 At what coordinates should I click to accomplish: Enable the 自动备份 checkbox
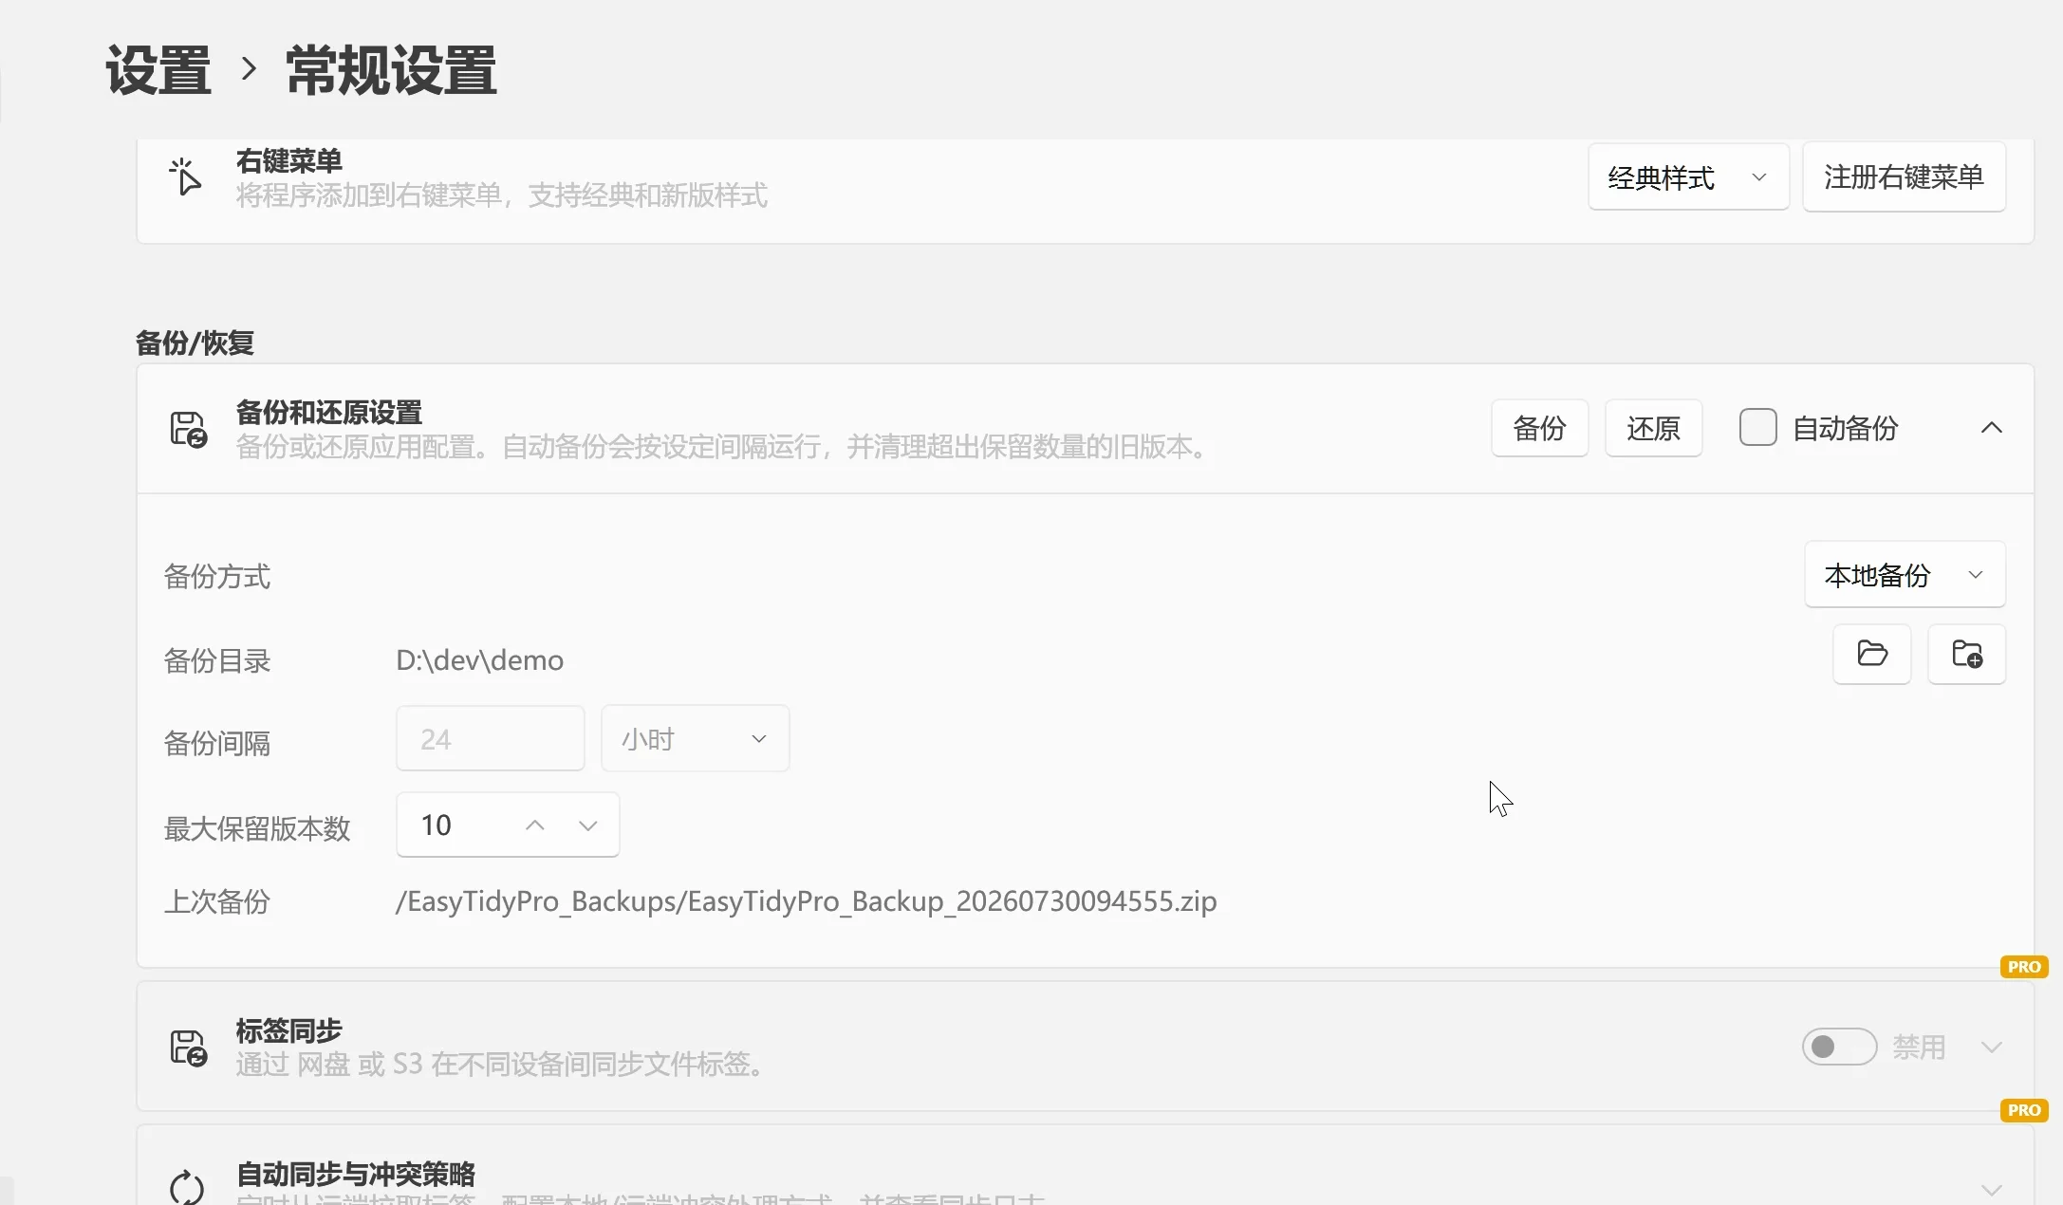click(1757, 427)
